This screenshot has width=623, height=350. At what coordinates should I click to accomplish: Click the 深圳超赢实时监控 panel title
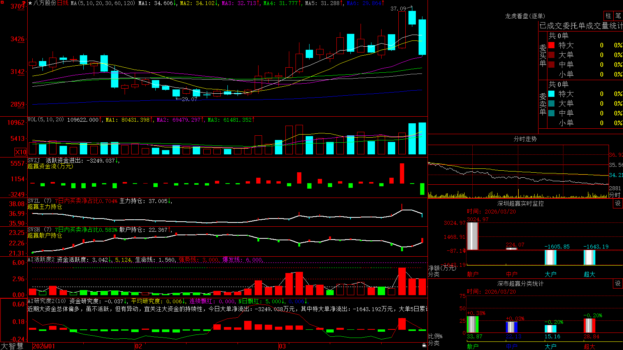point(521,203)
